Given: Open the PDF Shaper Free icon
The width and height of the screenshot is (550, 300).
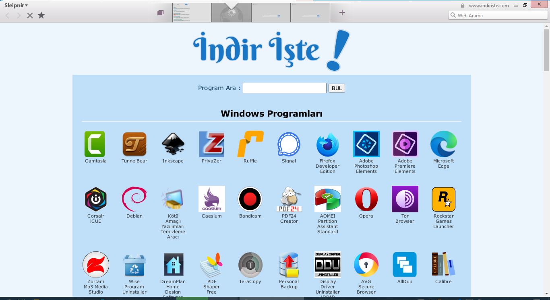Looking at the screenshot, I should click(212, 265).
